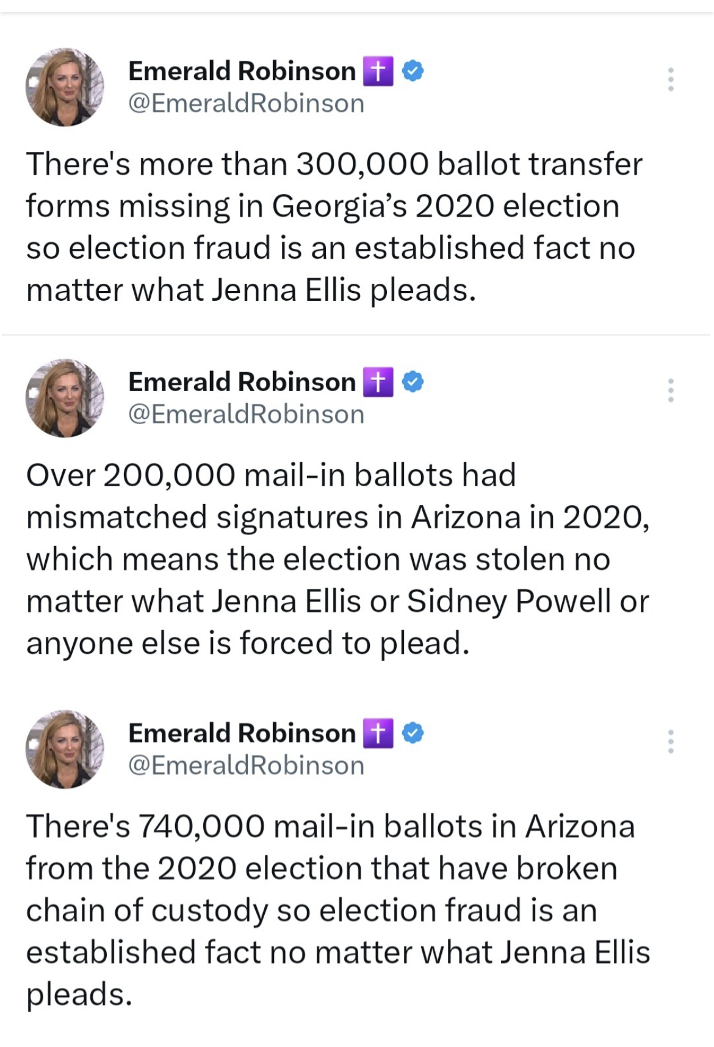Open more options on mismatched signatures tweet
Screen dimensions: 714x1047
click(670, 390)
